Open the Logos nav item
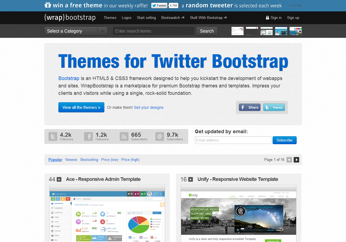This screenshot has height=242, width=346. (x=127, y=18)
